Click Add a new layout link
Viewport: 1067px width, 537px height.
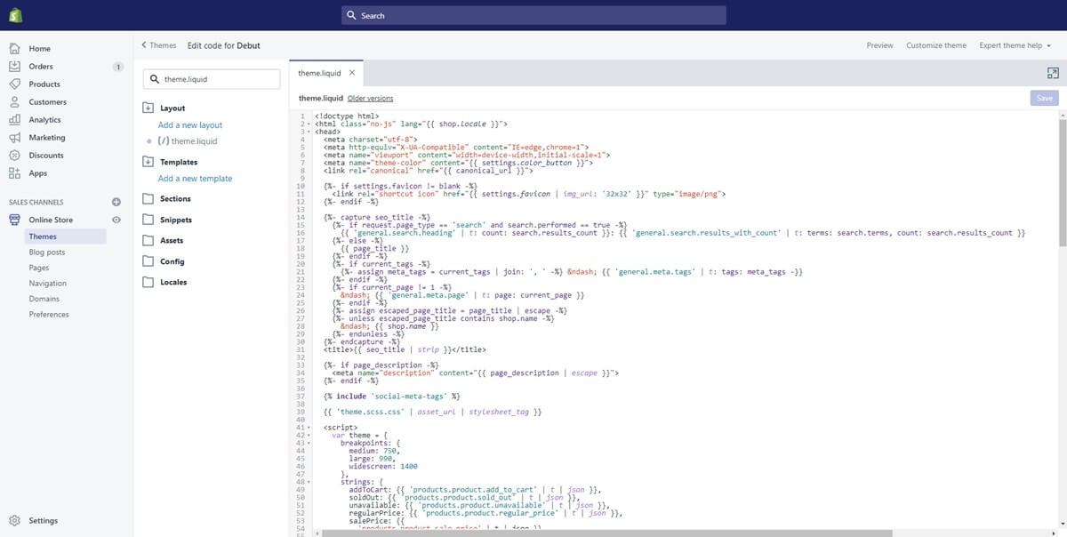190,125
